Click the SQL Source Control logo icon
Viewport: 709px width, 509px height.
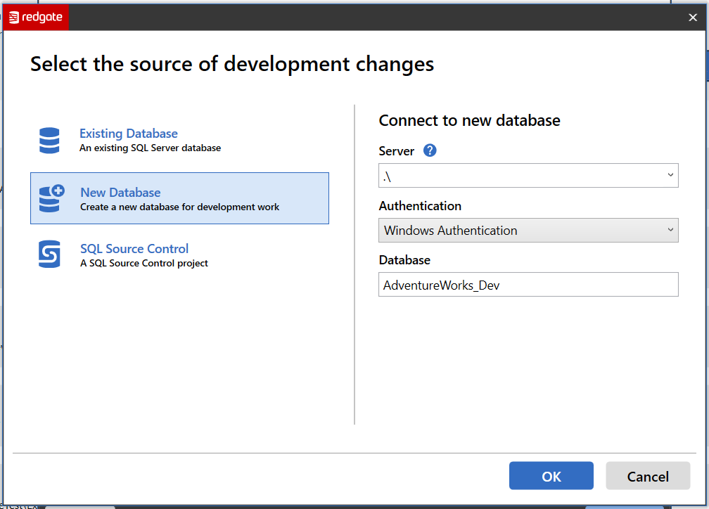tap(49, 254)
